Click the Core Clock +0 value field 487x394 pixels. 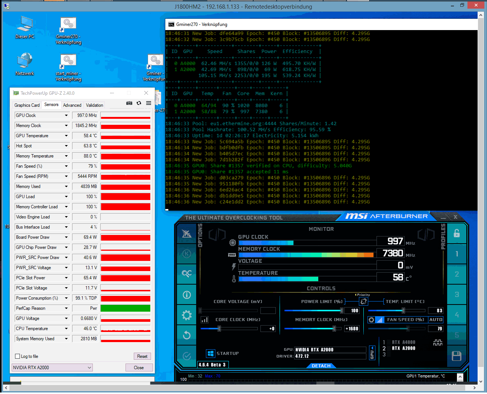pyautogui.click(x=268, y=329)
